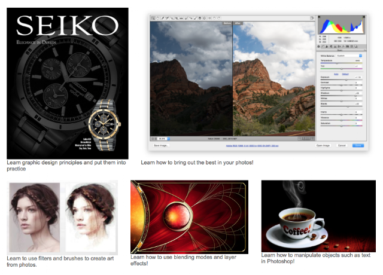
Task: Rotate image 90° clockwise
Action: tap(219, 19)
